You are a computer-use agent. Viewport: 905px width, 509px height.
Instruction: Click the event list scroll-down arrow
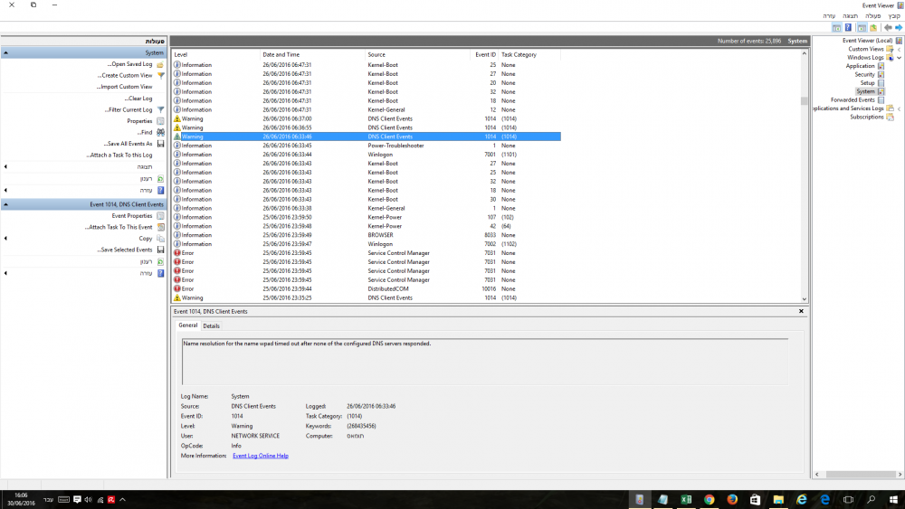tap(804, 299)
